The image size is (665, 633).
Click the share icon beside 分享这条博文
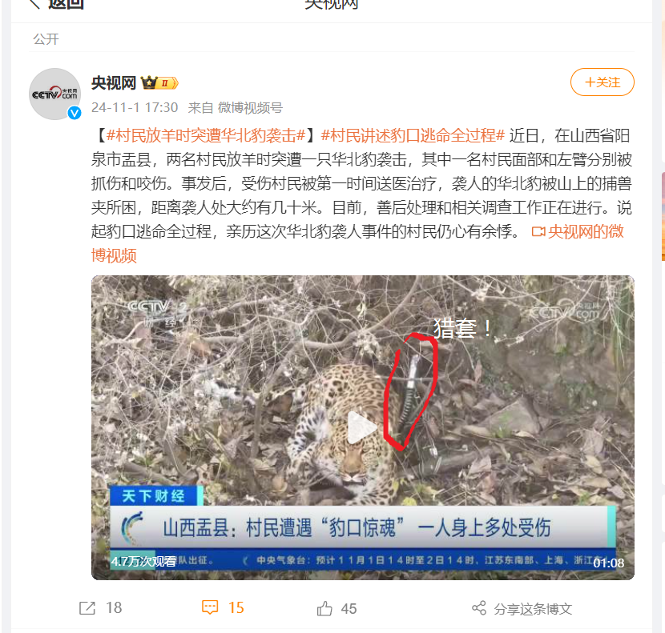[x=479, y=608]
